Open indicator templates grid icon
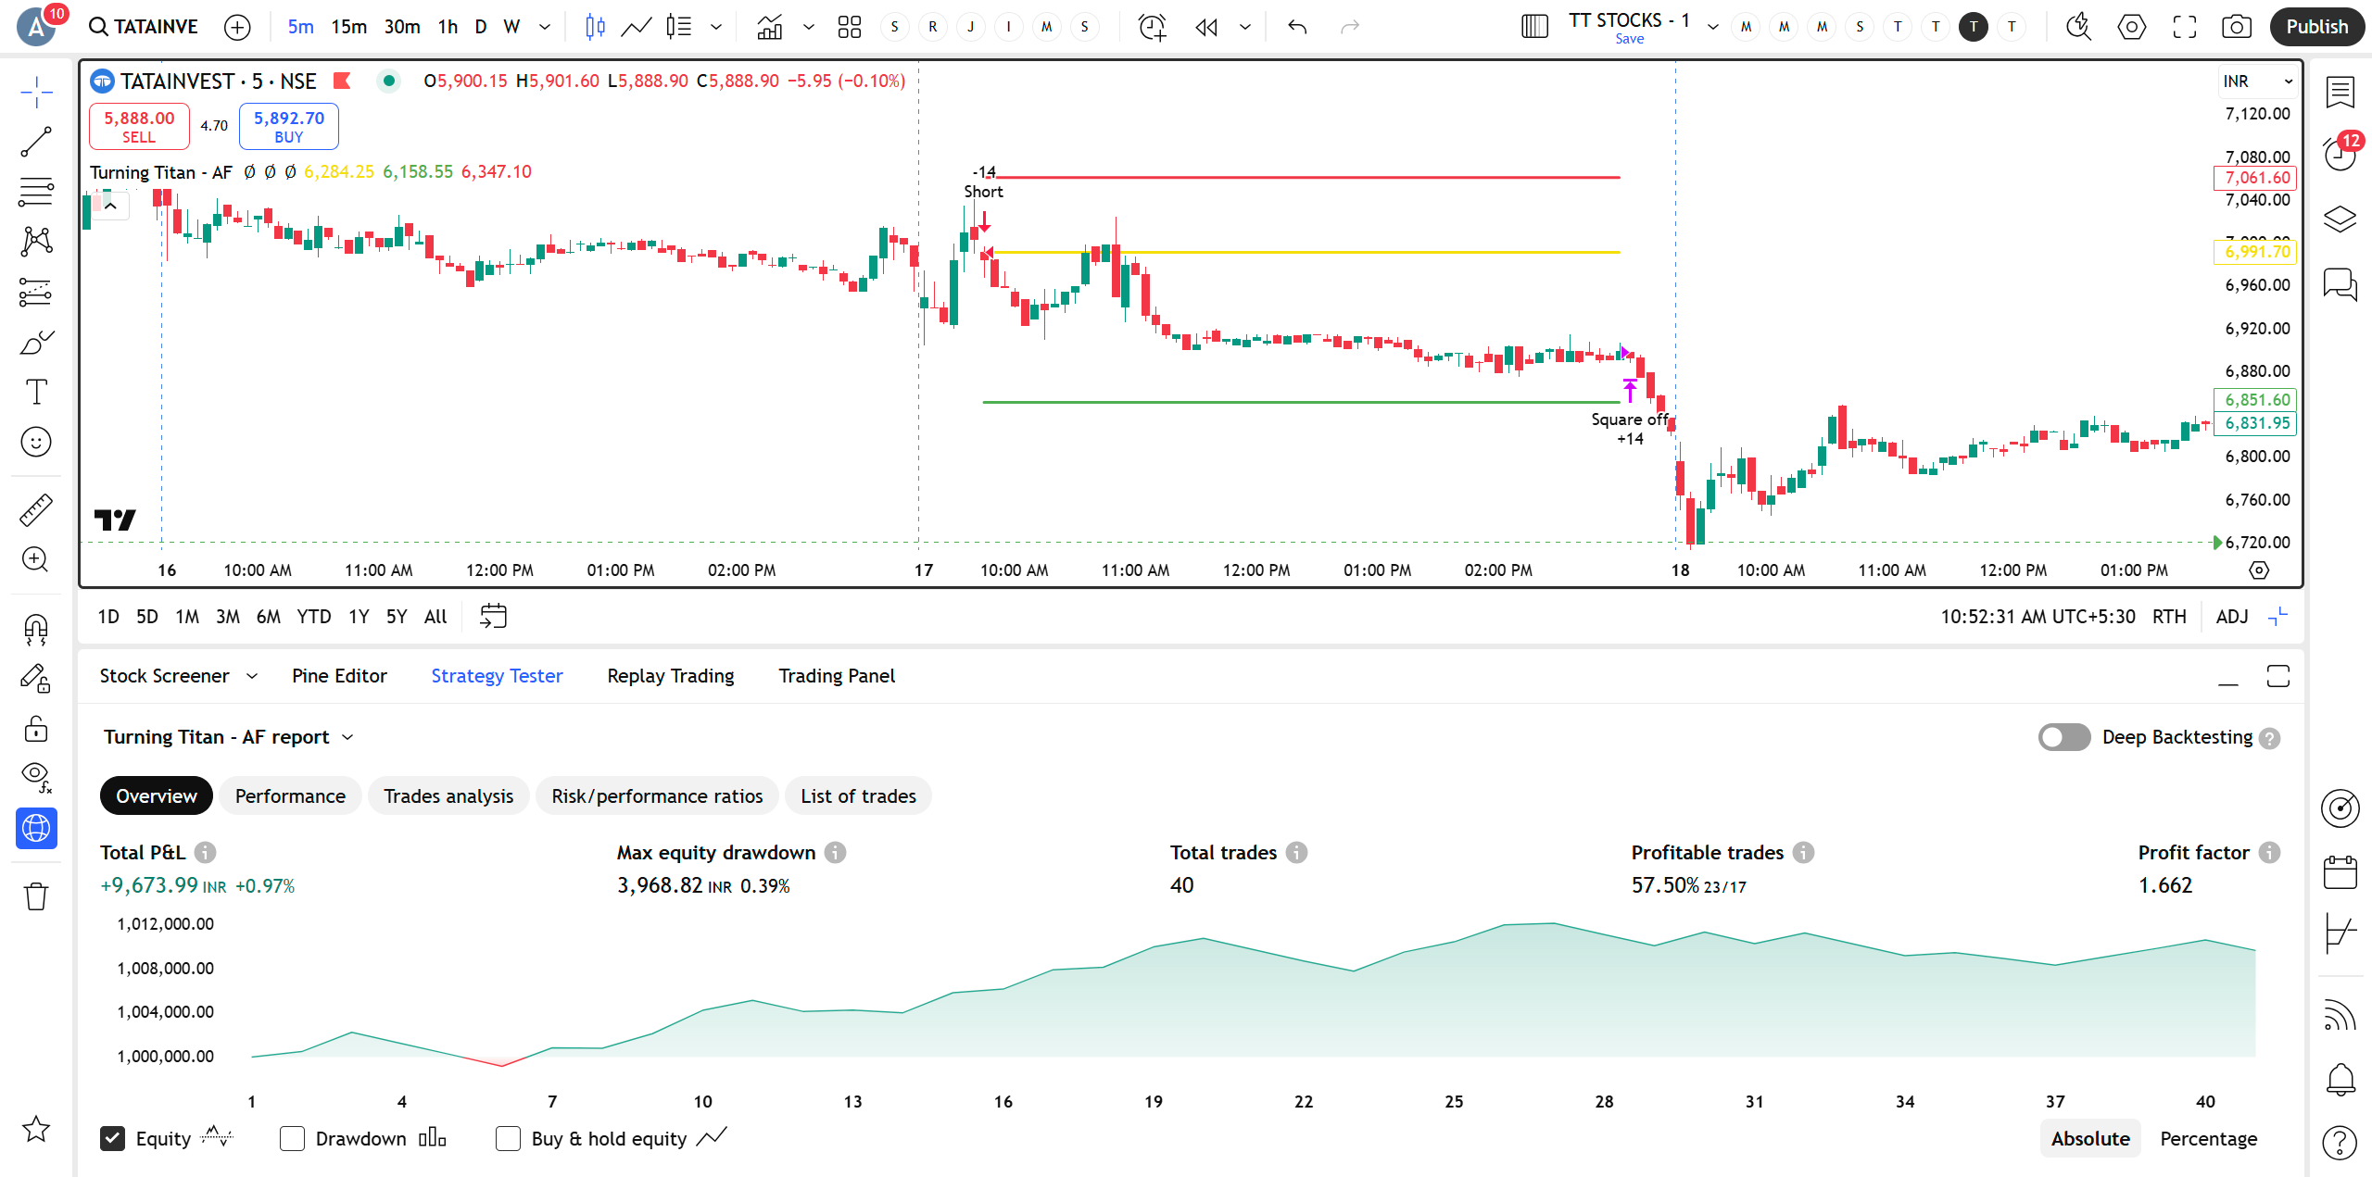This screenshot has width=2372, height=1177. (x=849, y=27)
